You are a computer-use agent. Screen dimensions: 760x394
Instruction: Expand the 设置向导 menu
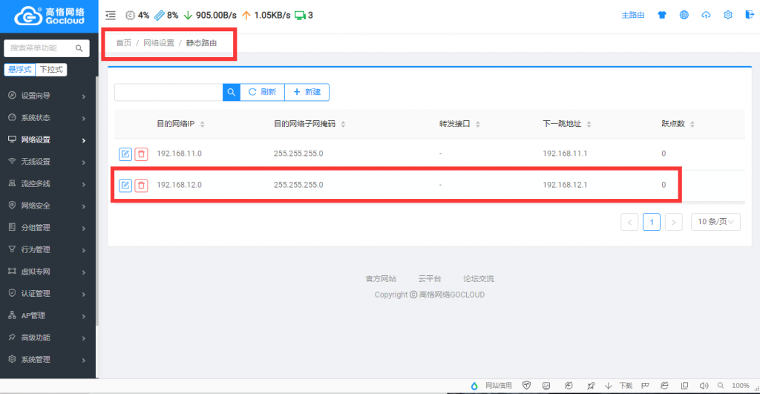coord(47,96)
